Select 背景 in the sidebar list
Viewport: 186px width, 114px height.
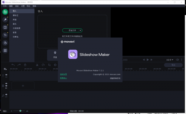pyautogui.click(x=22, y=32)
